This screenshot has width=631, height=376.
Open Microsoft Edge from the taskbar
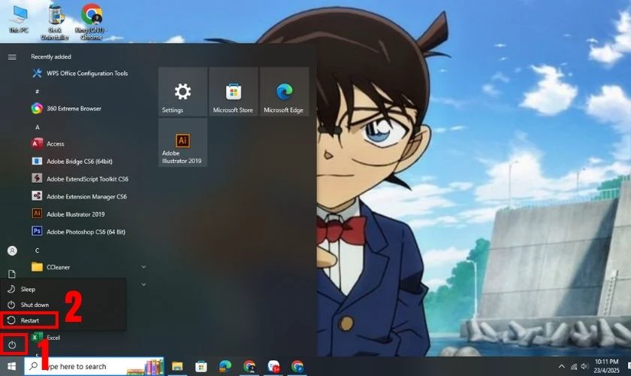[225, 366]
